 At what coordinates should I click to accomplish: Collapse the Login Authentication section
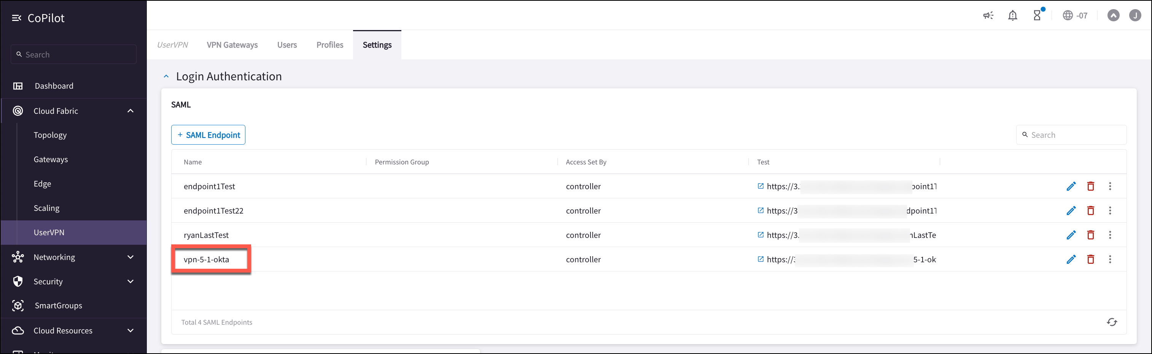coord(166,77)
